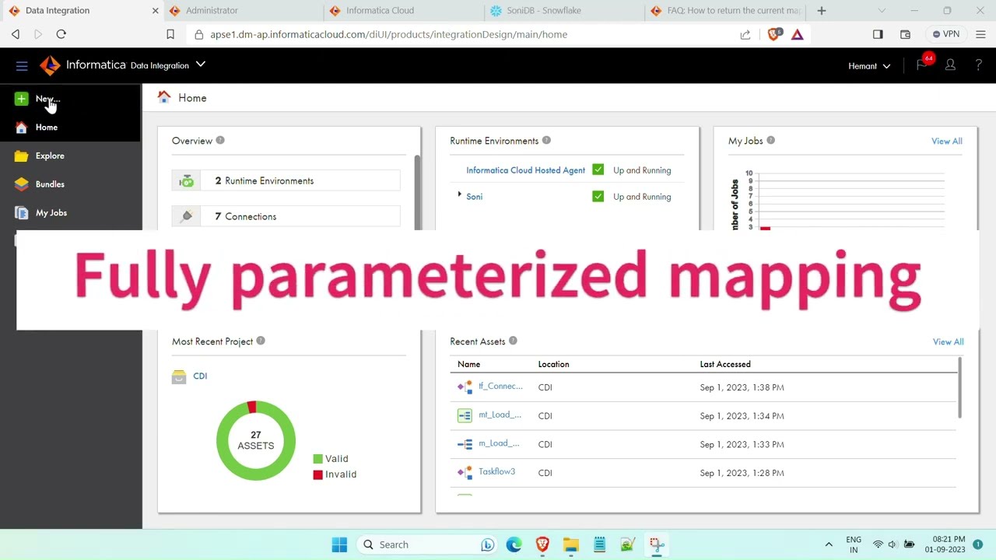This screenshot has width=996, height=560.
Task: Click the Runtime Environments info icon
Action: [x=546, y=140]
